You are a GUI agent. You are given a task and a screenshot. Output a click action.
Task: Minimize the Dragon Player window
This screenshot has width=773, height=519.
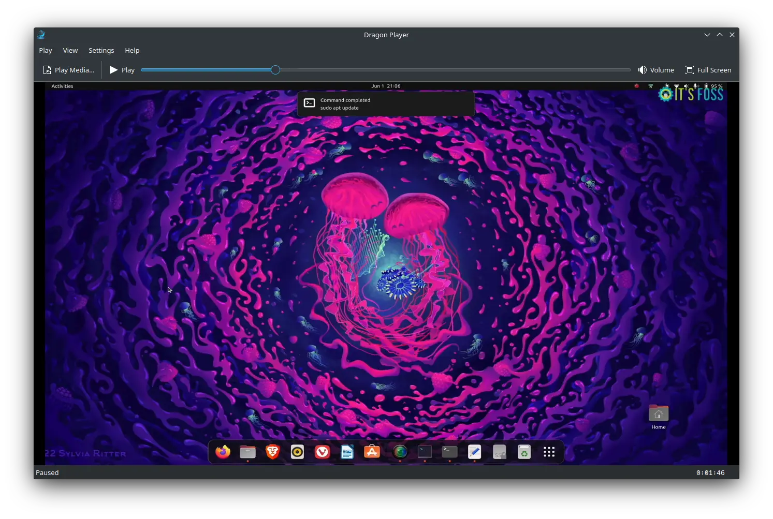point(707,35)
